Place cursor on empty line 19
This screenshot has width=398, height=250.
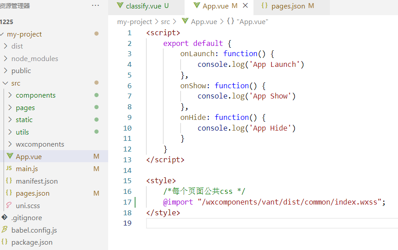pyautogui.click(x=272, y=223)
